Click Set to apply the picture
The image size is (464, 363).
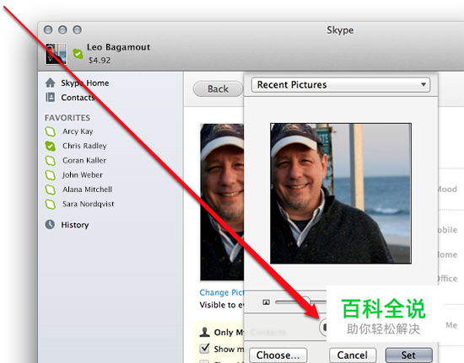coord(408,355)
